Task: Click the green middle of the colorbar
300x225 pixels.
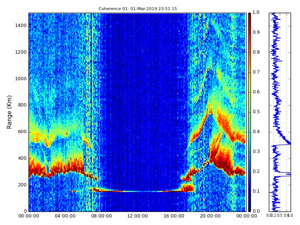Action: 249,112
